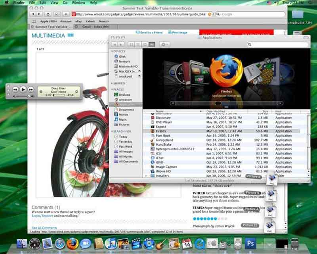Adjust the iTunes mini player volume slider
This screenshot has height=254, width=317.
click(x=23, y=96)
